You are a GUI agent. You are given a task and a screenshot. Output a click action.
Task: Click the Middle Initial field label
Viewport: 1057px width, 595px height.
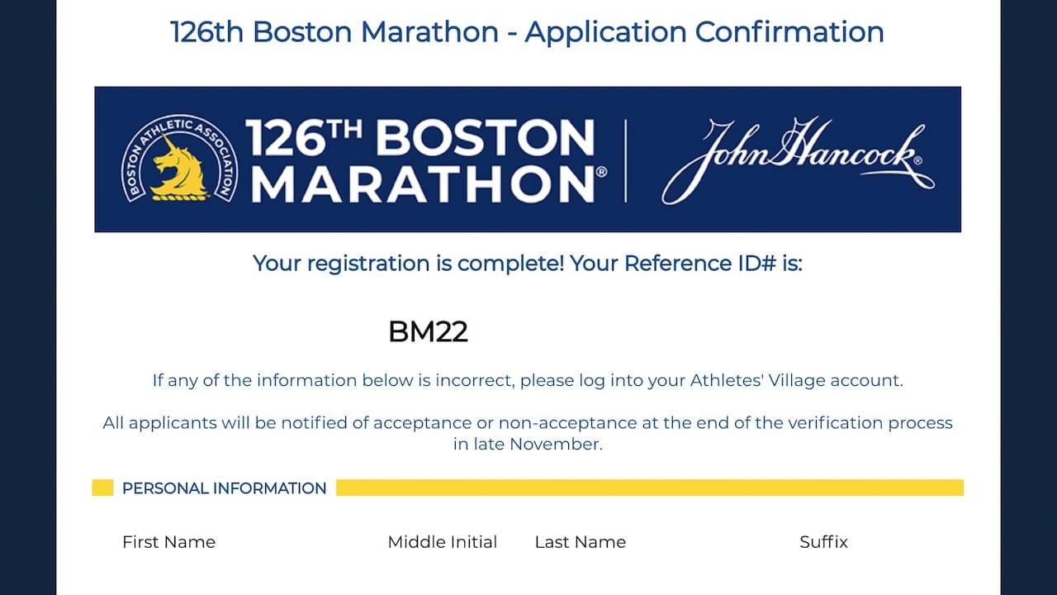[x=443, y=542]
